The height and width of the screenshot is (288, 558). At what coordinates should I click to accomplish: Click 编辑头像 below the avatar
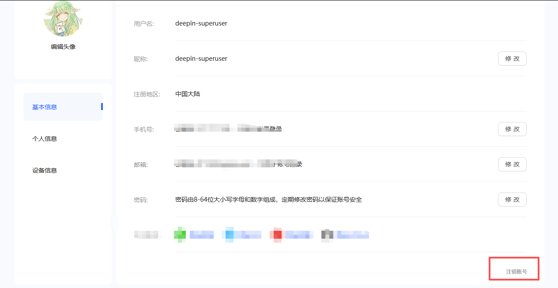tap(63, 46)
